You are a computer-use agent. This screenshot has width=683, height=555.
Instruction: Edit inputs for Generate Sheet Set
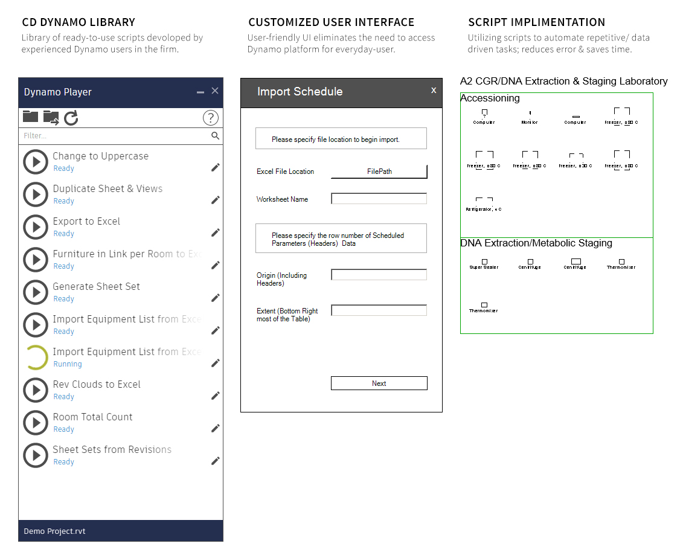(x=215, y=298)
